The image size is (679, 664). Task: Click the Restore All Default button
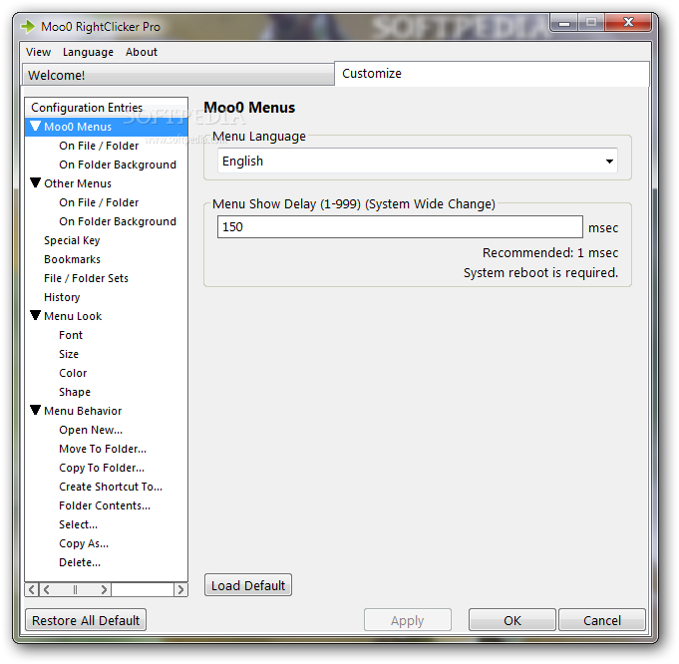[86, 620]
